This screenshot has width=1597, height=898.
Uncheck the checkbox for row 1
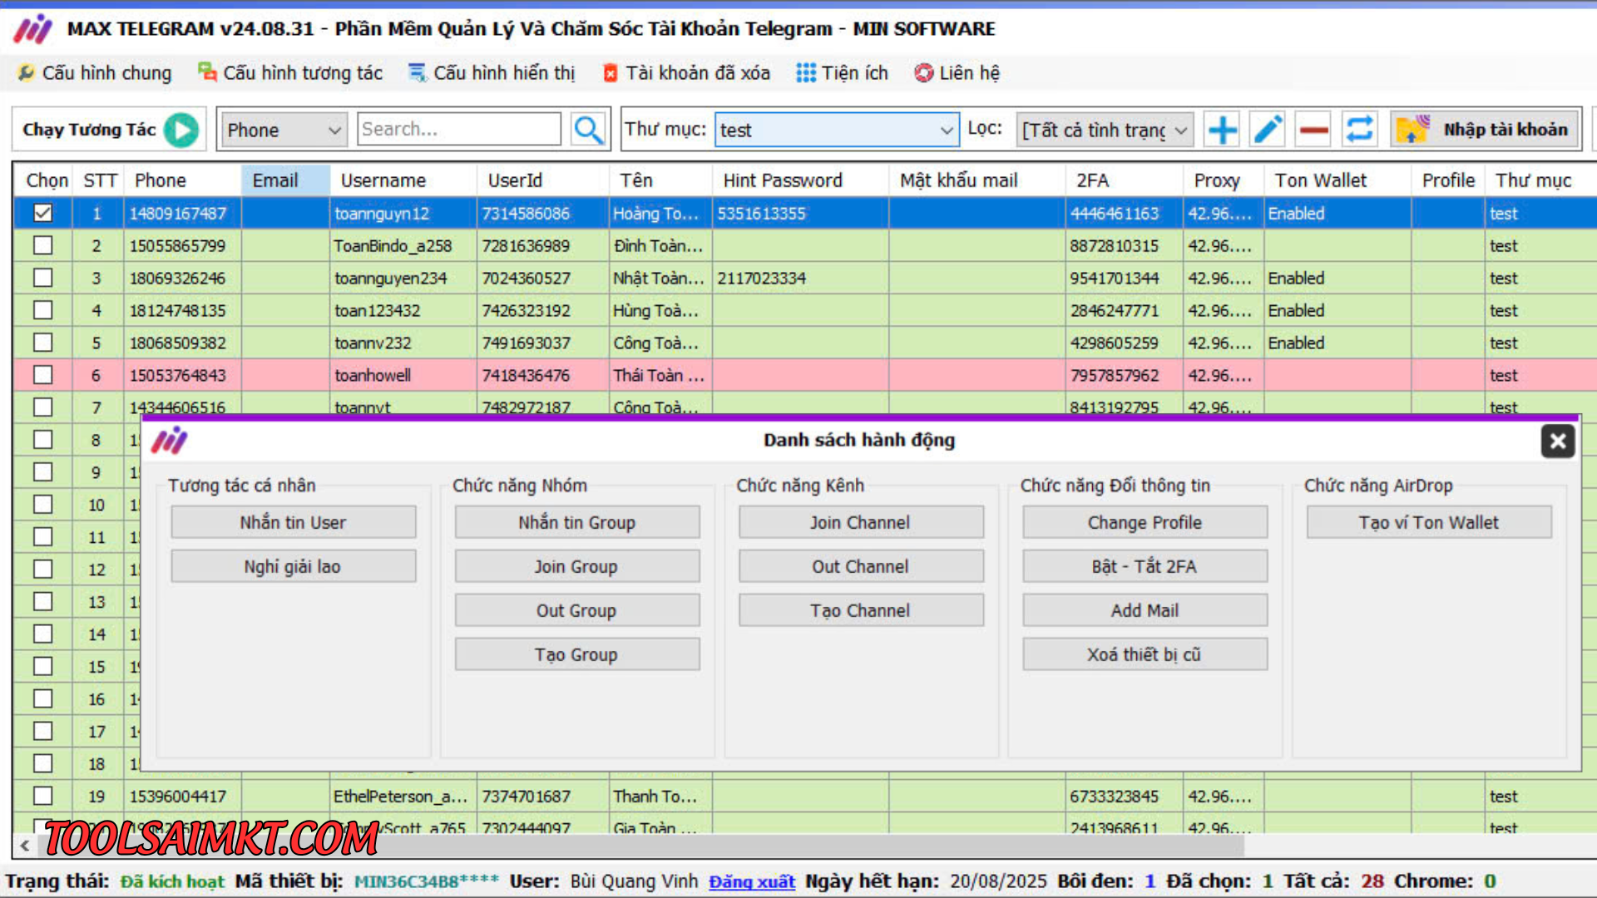pos(42,213)
